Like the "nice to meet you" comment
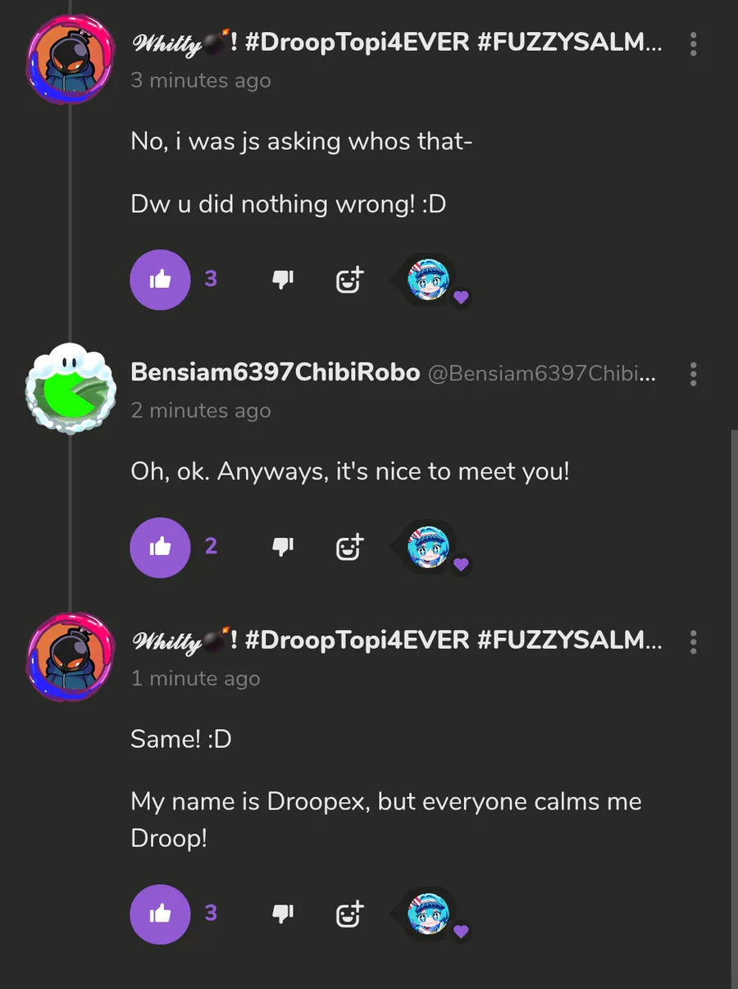 click(160, 547)
